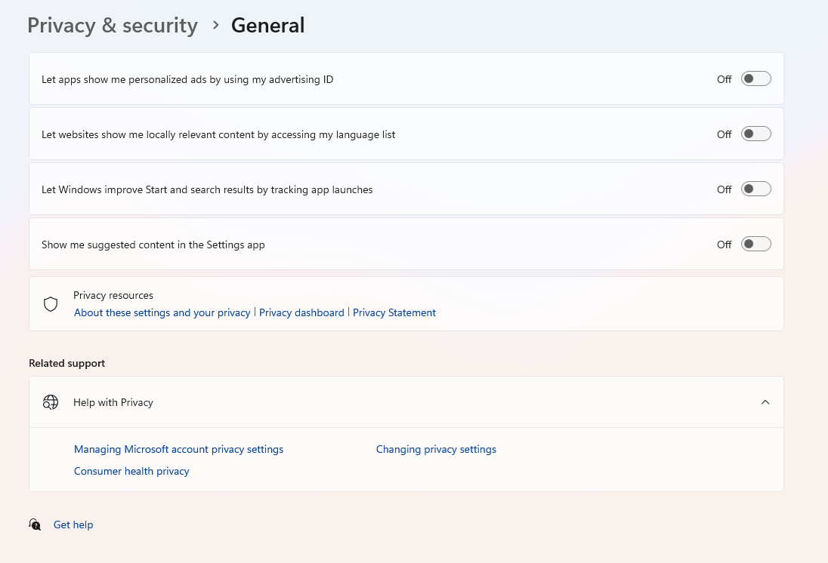
Task: Open Managing Microsoft account privacy settings
Action: 178,449
